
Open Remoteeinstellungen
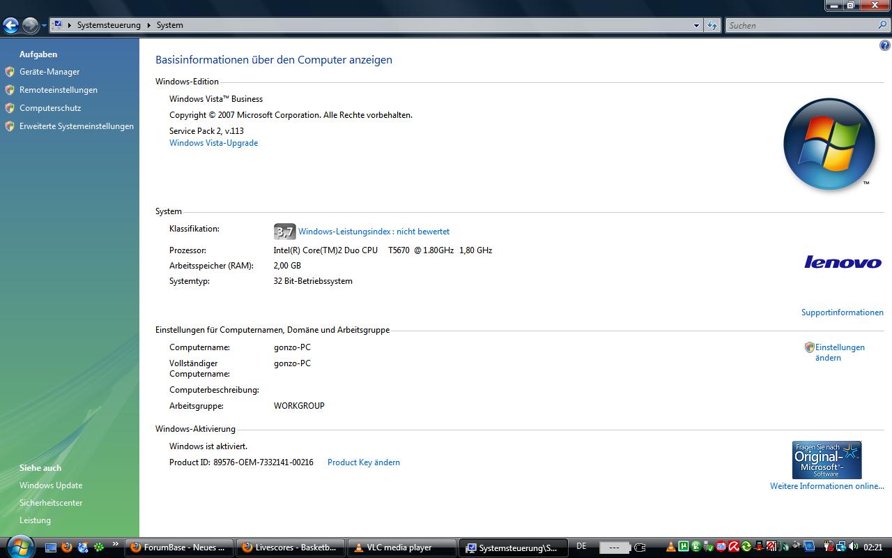pos(59,90)
